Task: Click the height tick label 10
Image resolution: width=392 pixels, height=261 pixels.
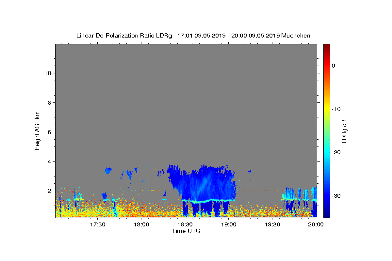Action: [48, 73]
